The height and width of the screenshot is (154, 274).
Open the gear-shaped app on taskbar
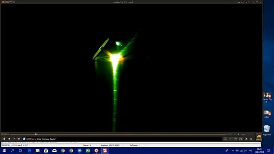click(96, 151)
